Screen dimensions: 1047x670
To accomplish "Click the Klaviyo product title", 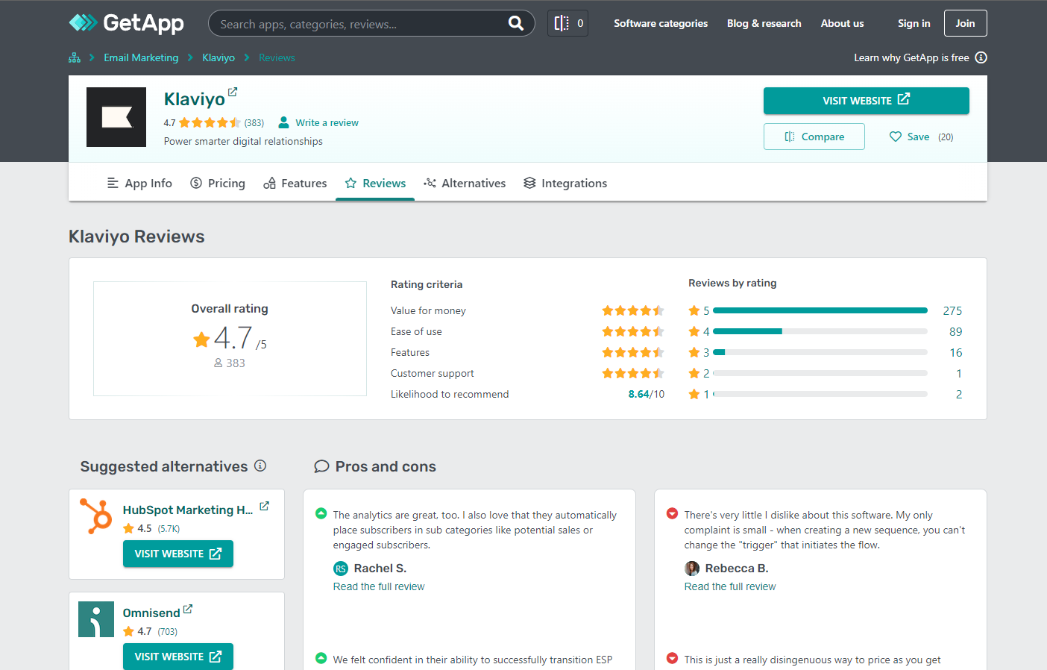I will tap(195, 99).
